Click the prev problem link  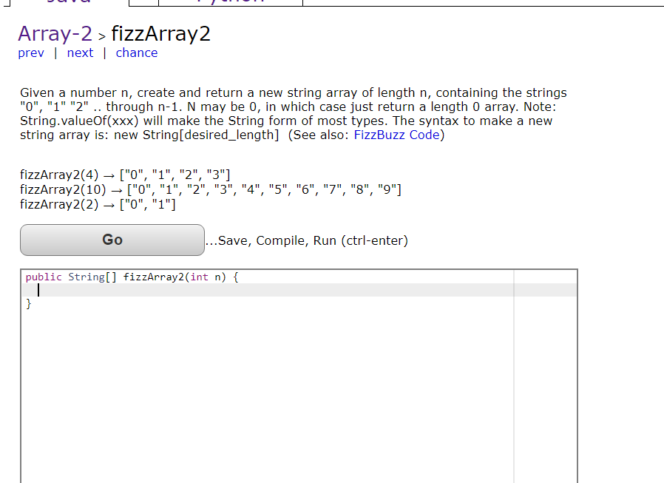tap(30, 53)
